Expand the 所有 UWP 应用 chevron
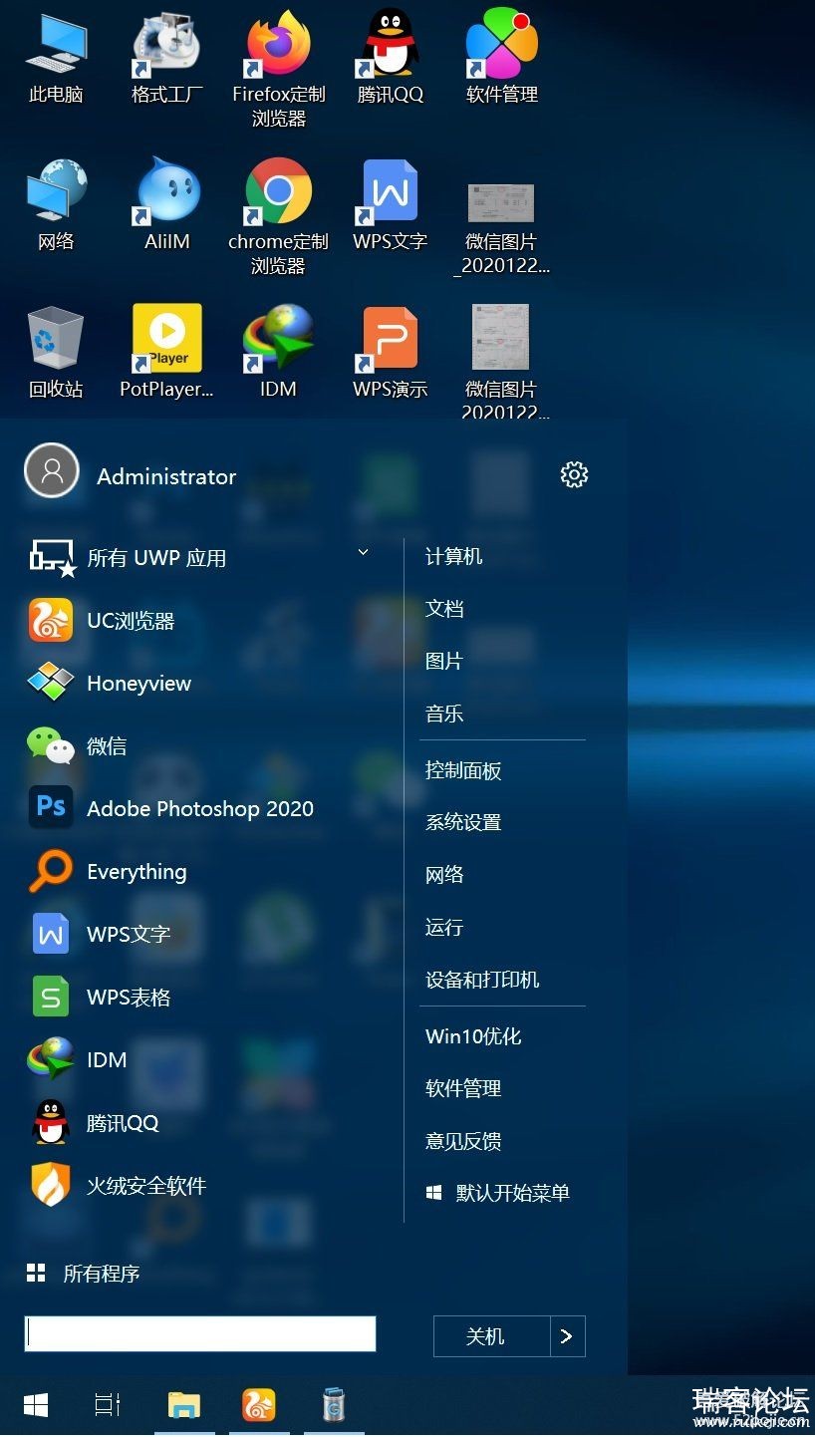 pos(363,552)
